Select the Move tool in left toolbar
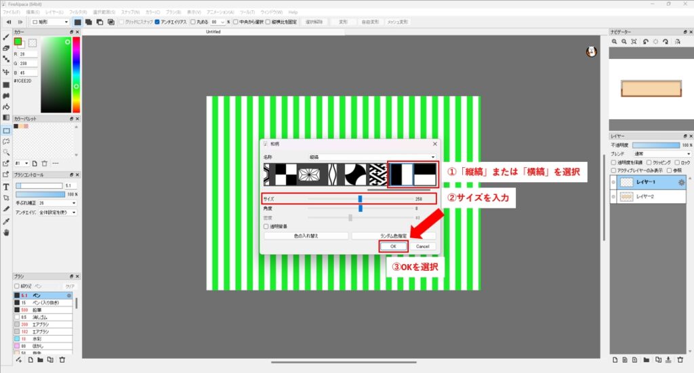Image resolution: width=694 pixels, height=373 pixels. pyautogui.click(x=6, y=72)
